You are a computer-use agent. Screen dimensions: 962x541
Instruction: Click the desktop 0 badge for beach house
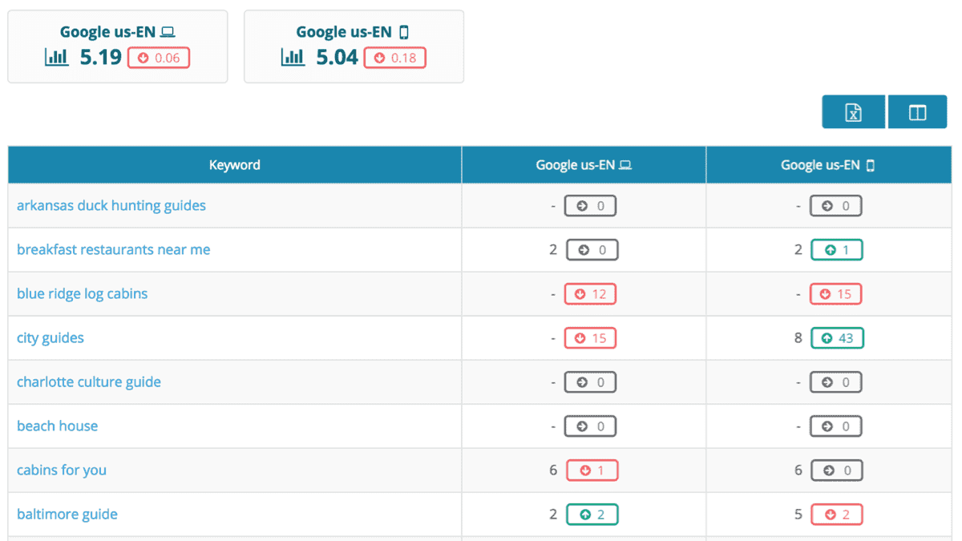coord(590,426)
